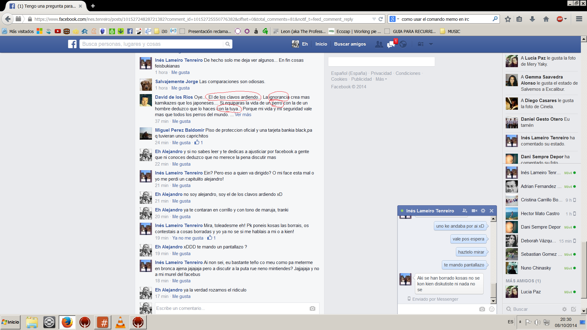
Task: Open emoticon picker in chat
Action: (x=492, y=309)
